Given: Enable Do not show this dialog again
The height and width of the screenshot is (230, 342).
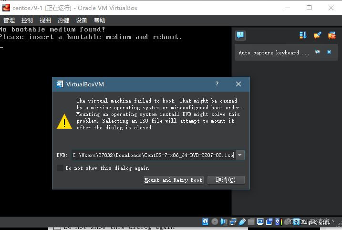Looking at the screenshot, I should click(x=60, y=168).
